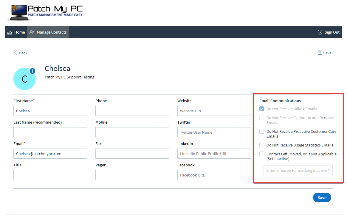The width and height of the screenshot is (347, 216).
Task: Click the Manage Contacts people icon
Action: coord(32,32)
